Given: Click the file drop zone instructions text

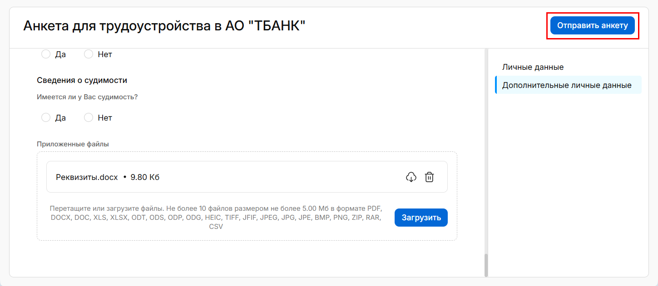Looking at the screenshot, I should pyautogui.click(x=216, y=218).
